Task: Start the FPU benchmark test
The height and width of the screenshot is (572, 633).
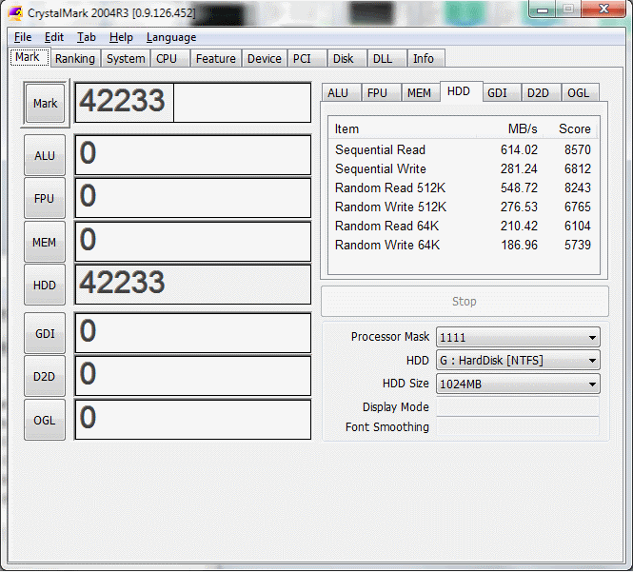Action: (45, 199)
